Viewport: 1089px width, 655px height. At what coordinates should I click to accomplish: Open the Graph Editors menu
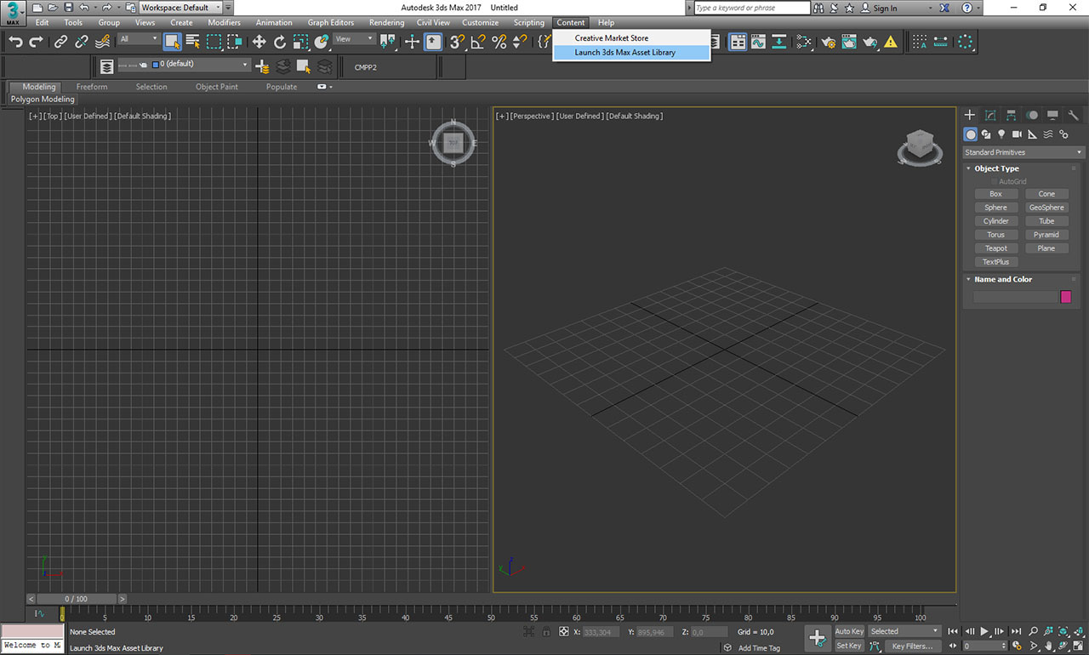coord(331,23)
